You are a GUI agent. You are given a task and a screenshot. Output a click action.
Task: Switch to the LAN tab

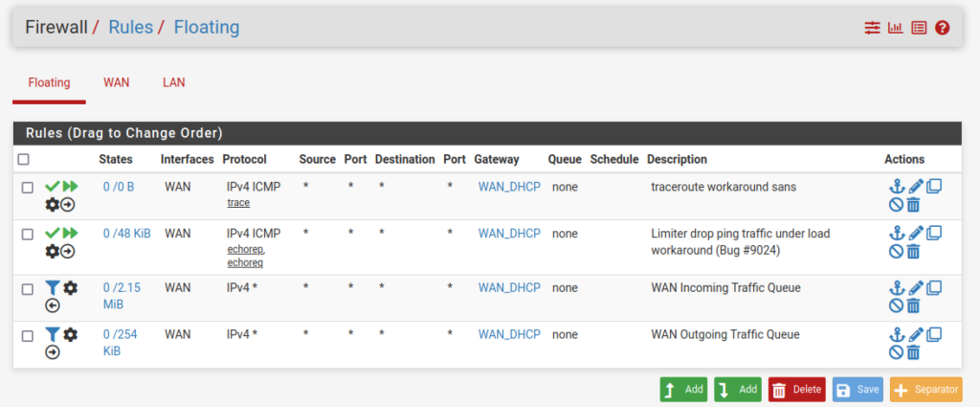174,83
